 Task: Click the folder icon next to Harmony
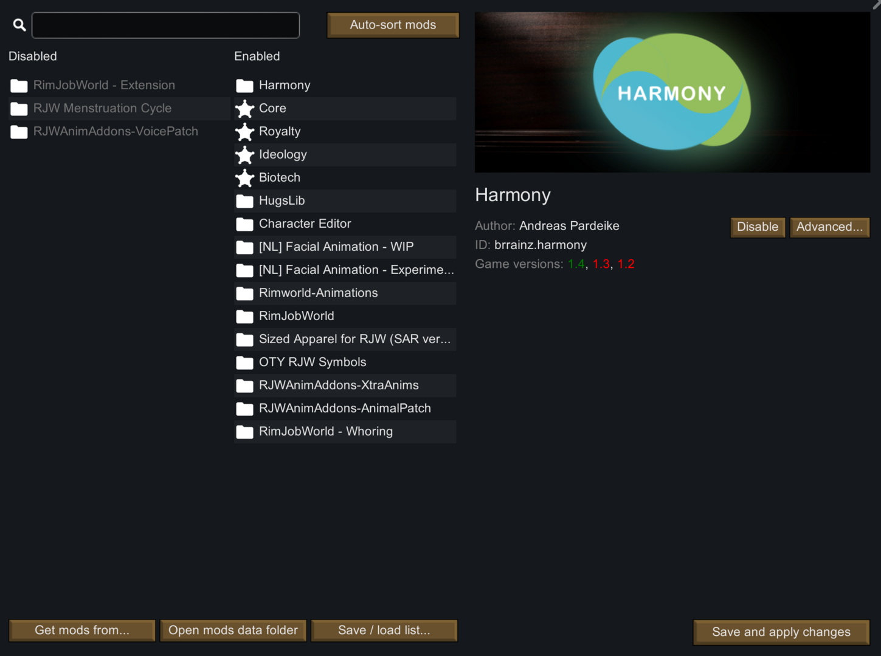click(x=244, y=86)
